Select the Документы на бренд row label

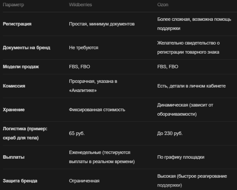(x=27, y=48)
